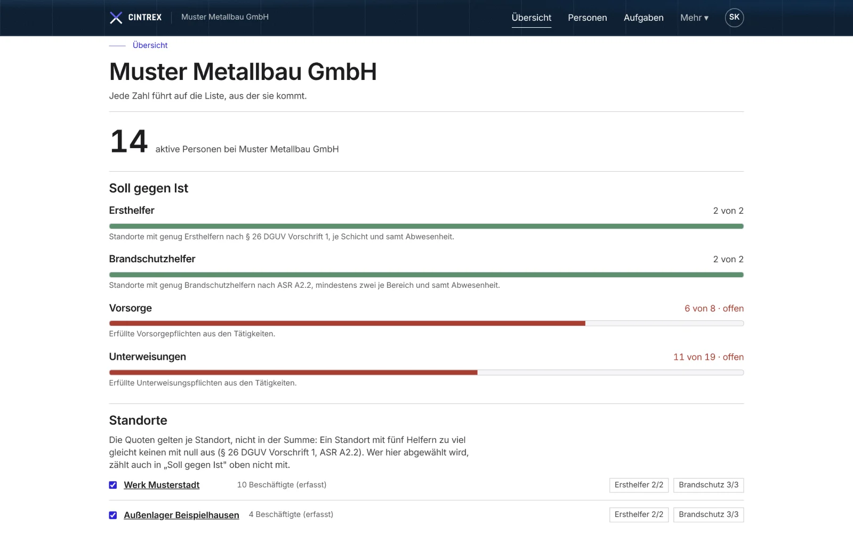Click the '6 von 8 · offen' Vorsorge value
This screenshot has width=853, height=533.
coord(714,309)
